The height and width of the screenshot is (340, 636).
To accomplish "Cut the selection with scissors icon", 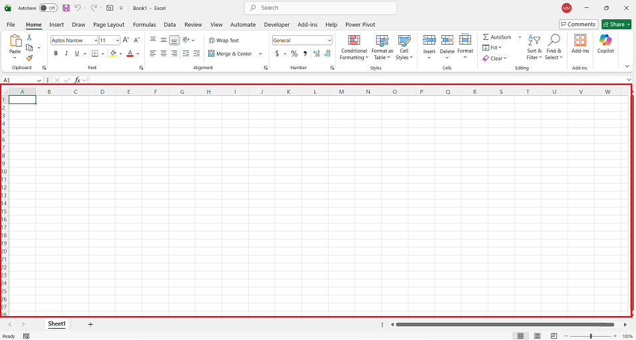I will [29, 37].
